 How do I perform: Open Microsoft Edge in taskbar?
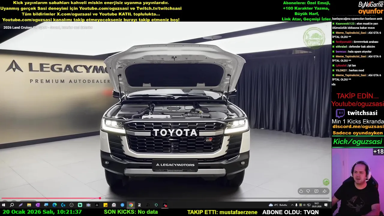[x=55, y=205]
